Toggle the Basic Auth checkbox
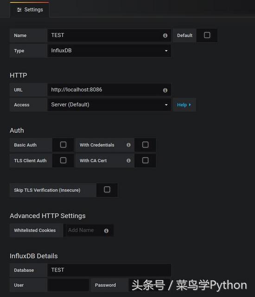This screenshot has width=255, height=297. 63,145
